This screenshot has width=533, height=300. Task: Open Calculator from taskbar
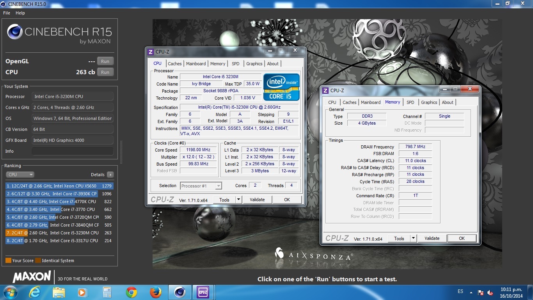tap(107, 292)
